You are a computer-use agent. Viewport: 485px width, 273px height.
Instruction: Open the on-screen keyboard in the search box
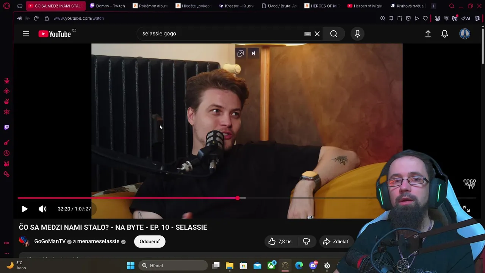coord(308,34)
